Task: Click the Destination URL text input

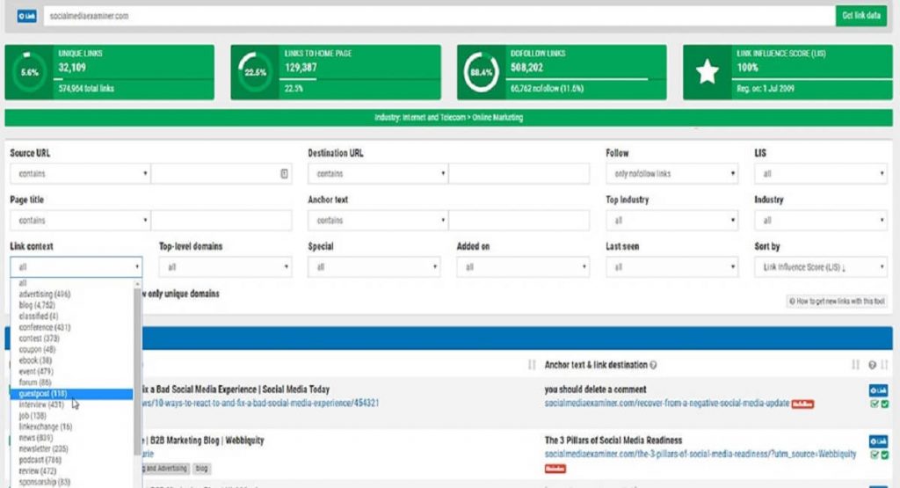Action: [x=519, y=173]
